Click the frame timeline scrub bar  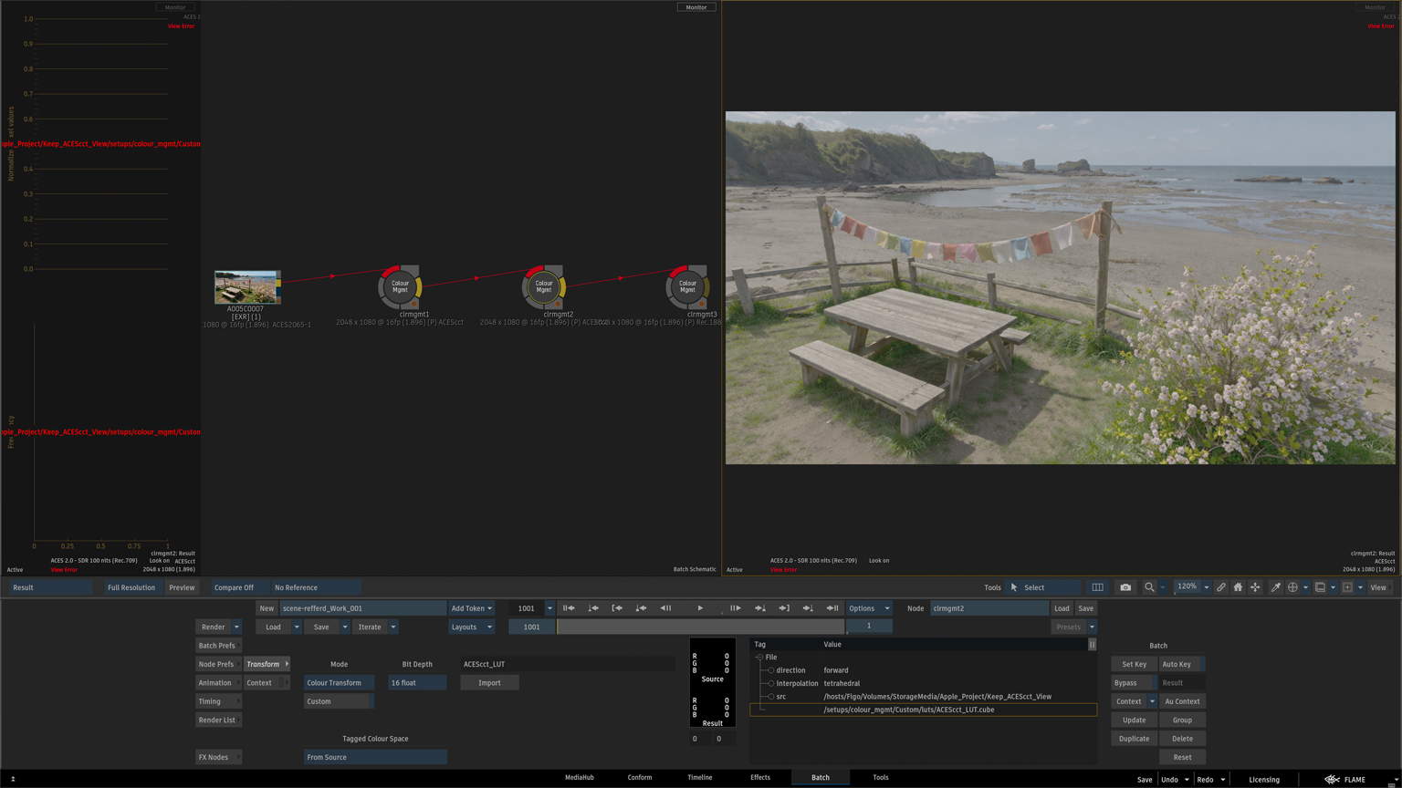point(700,627)
